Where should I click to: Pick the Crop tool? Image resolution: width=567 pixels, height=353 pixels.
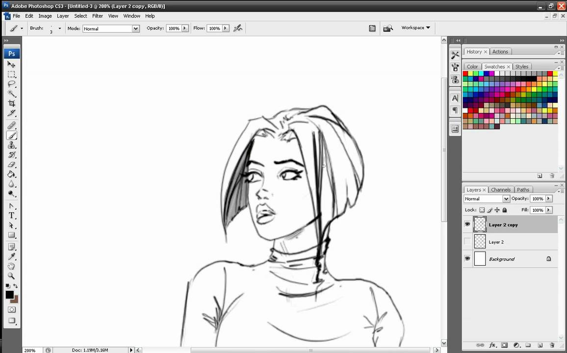pos(12,103)
